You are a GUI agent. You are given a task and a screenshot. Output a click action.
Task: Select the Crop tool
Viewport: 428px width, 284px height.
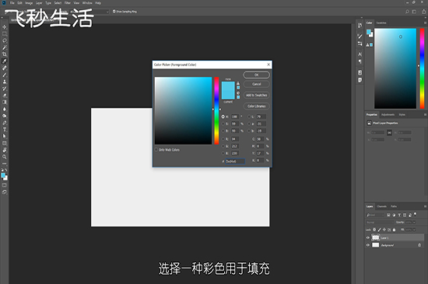coord(5,54)
